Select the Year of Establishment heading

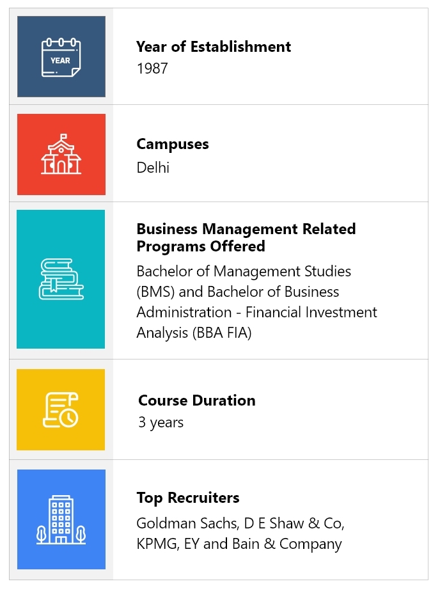coord(214,47)
